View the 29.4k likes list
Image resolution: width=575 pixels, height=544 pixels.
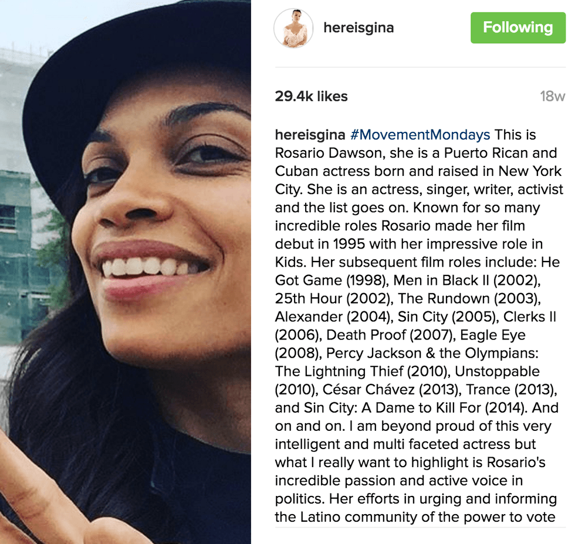[x=311, y=96]
